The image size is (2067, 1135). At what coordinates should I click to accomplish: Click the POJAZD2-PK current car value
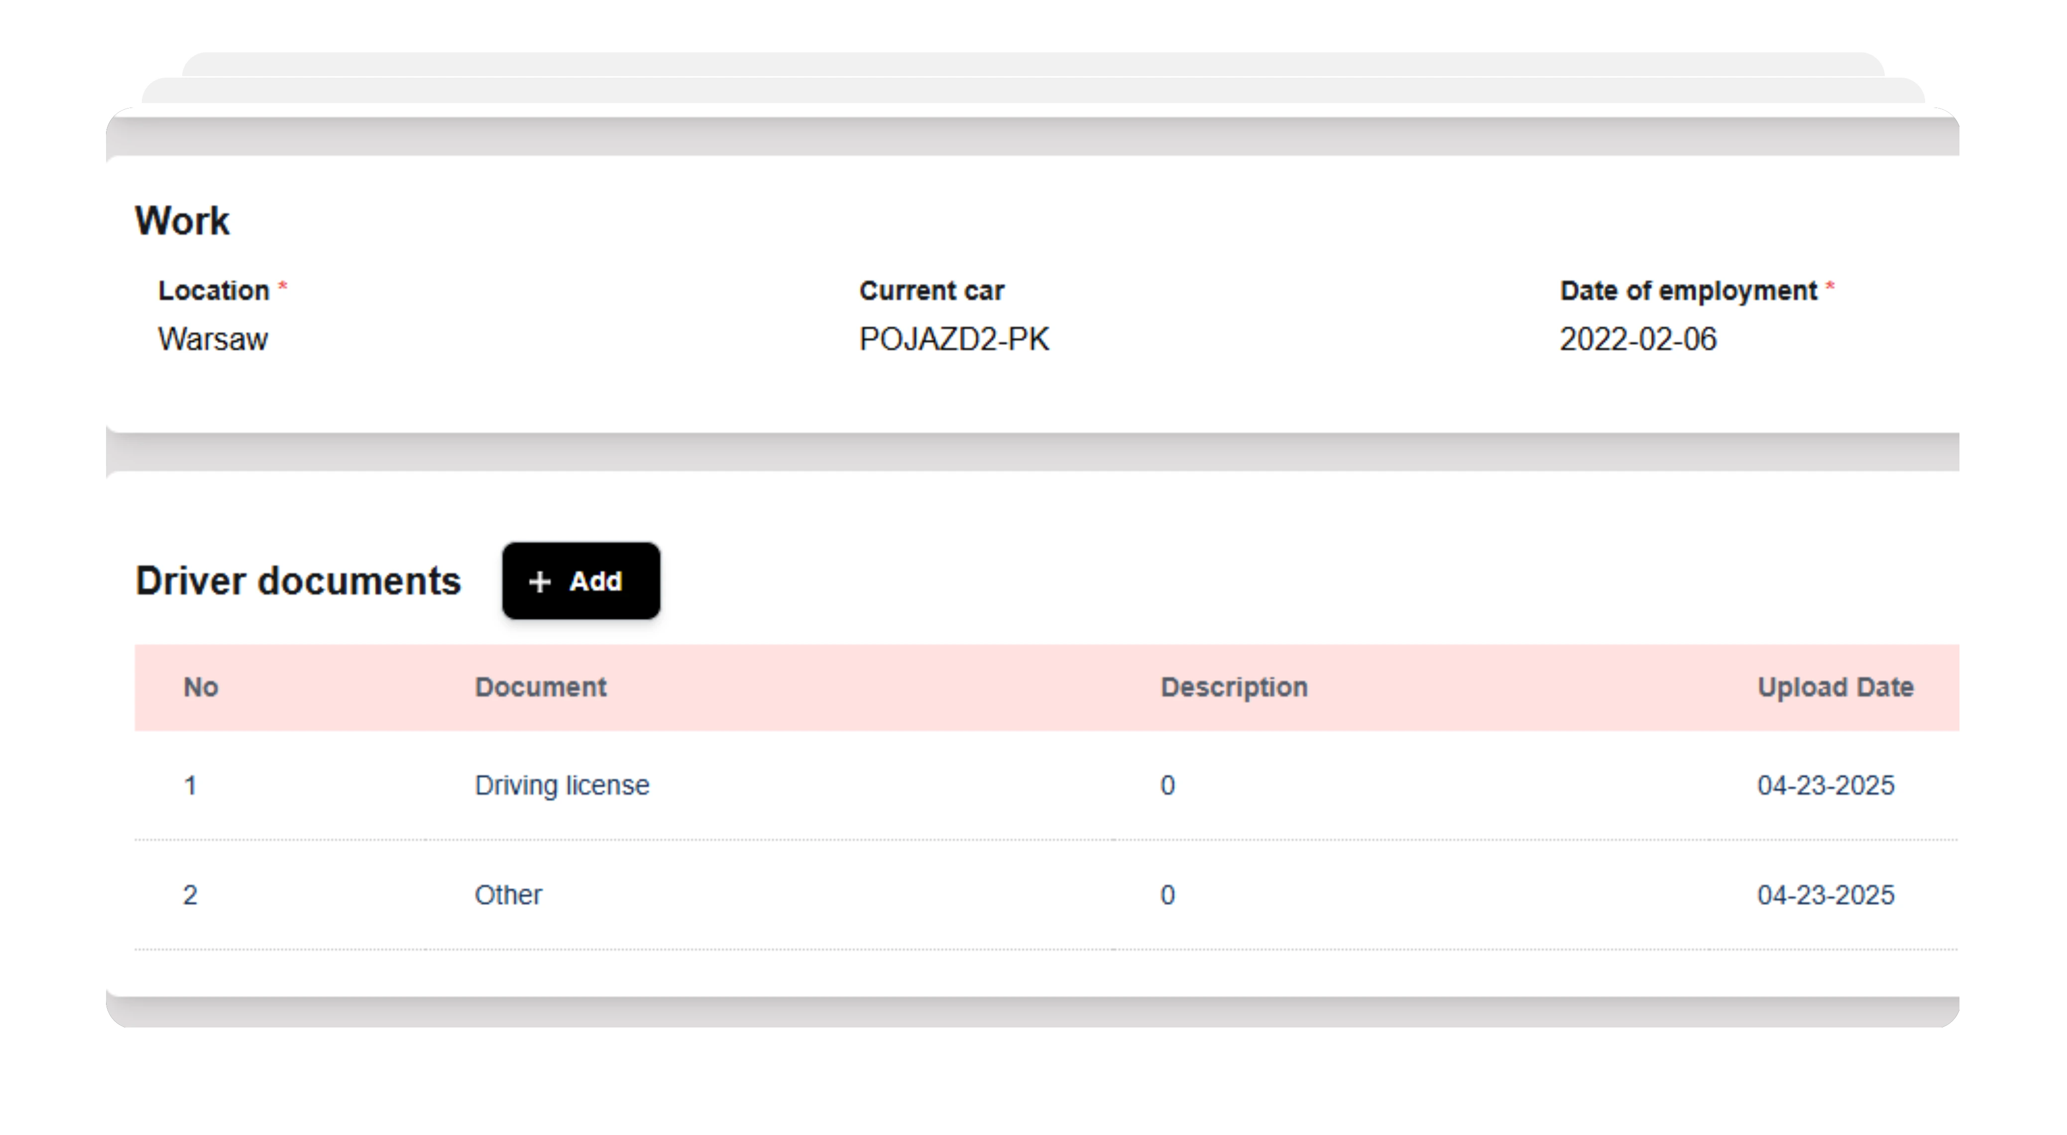click(x=953, y=340)
